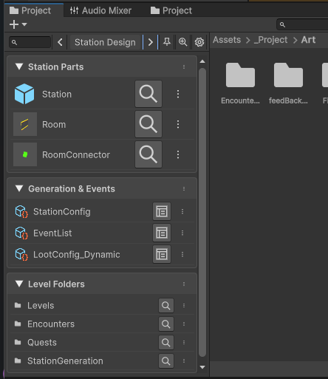This screenshot has height=379, width=328.
Task: Click the Room prefab icon
Action: [x=25, y=124]
